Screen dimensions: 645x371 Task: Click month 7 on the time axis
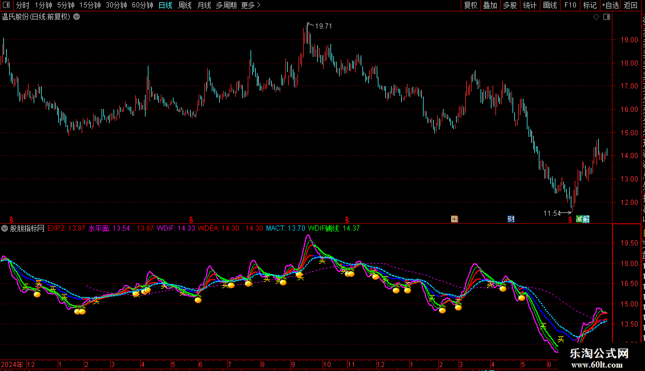point(229,364)
